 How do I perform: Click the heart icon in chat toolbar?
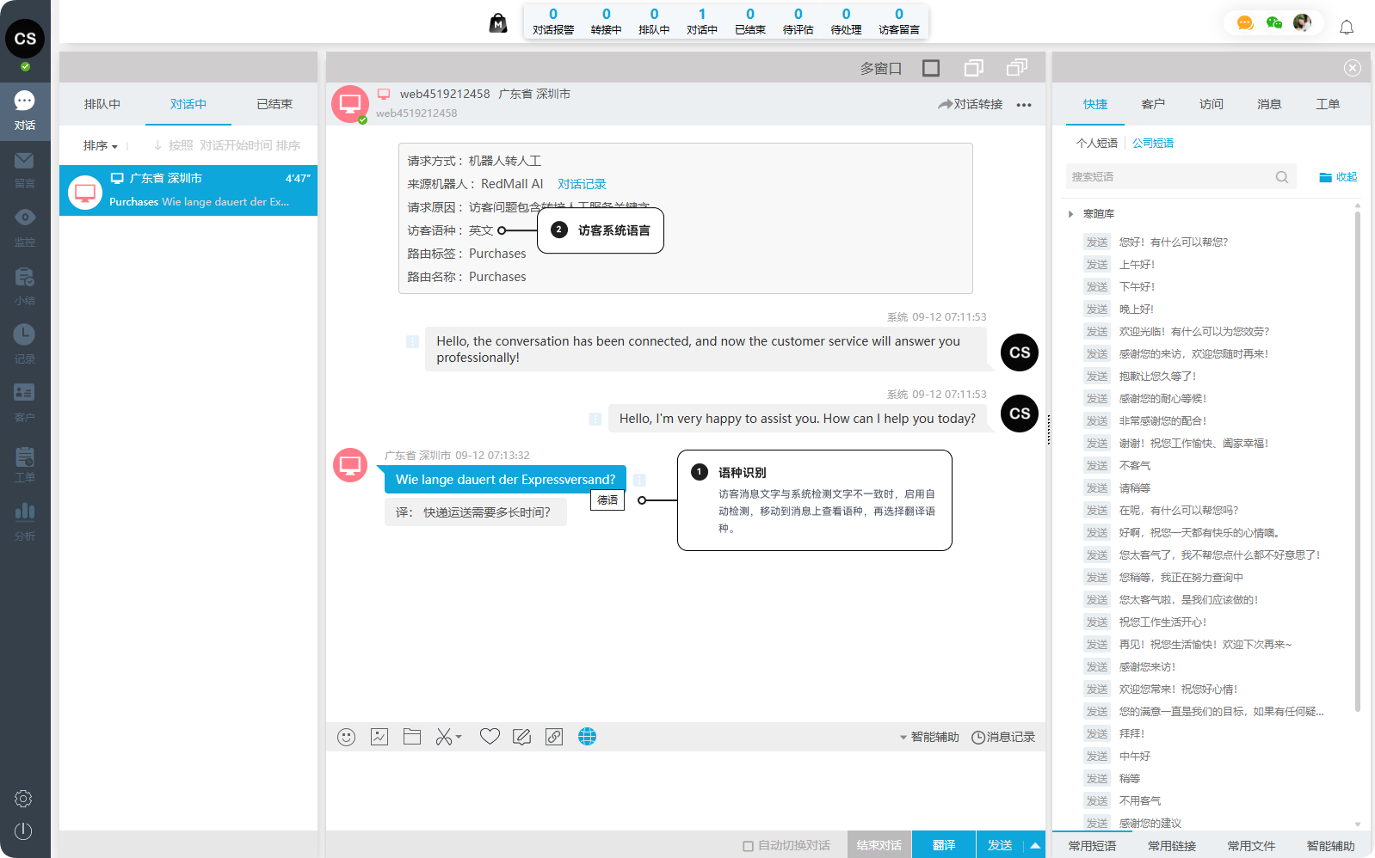[x=490, y=737]
